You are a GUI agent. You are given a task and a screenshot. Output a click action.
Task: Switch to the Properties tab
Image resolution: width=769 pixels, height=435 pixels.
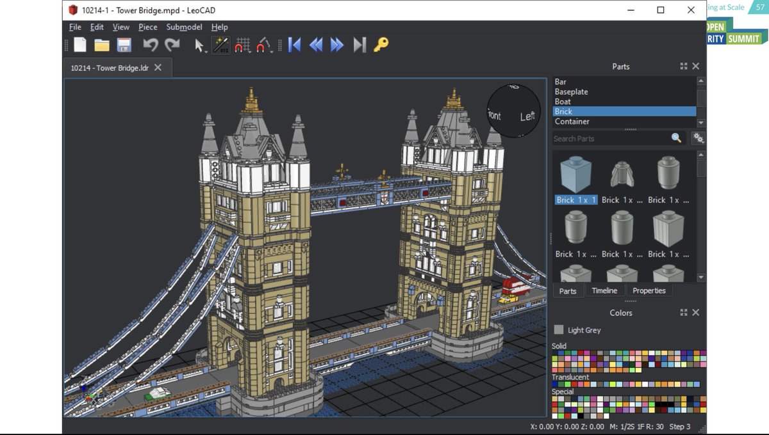click(x=649, y=290)
